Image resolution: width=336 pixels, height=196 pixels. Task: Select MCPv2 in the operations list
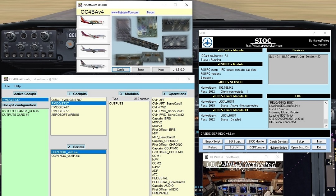(158, 122)
